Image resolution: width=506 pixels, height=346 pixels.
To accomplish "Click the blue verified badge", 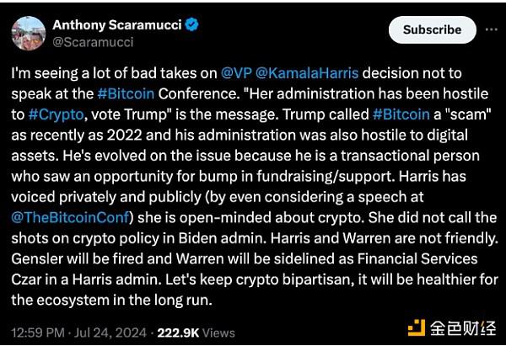I will pyautogui.click(x=192, y=24).
